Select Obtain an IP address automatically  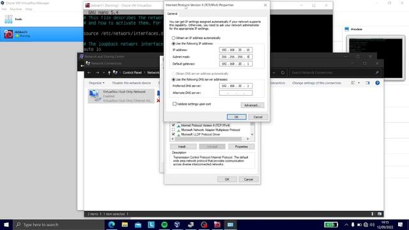point(173,38)
